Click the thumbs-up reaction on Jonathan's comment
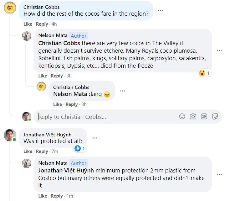The image size is (225, 201). coord(78,148)
